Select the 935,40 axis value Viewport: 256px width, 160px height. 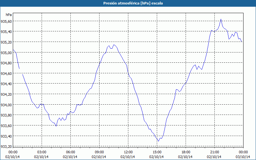pyautogui.click(x=6, y=32)
